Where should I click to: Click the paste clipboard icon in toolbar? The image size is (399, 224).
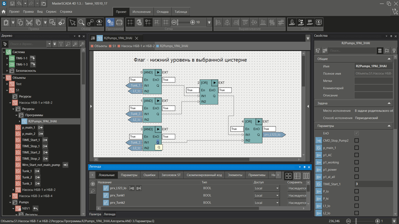[6, 23]
